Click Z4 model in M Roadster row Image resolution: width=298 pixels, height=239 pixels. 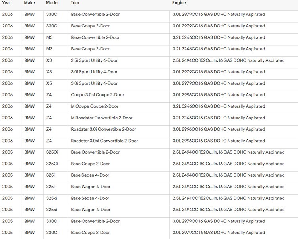coord(49,118)
